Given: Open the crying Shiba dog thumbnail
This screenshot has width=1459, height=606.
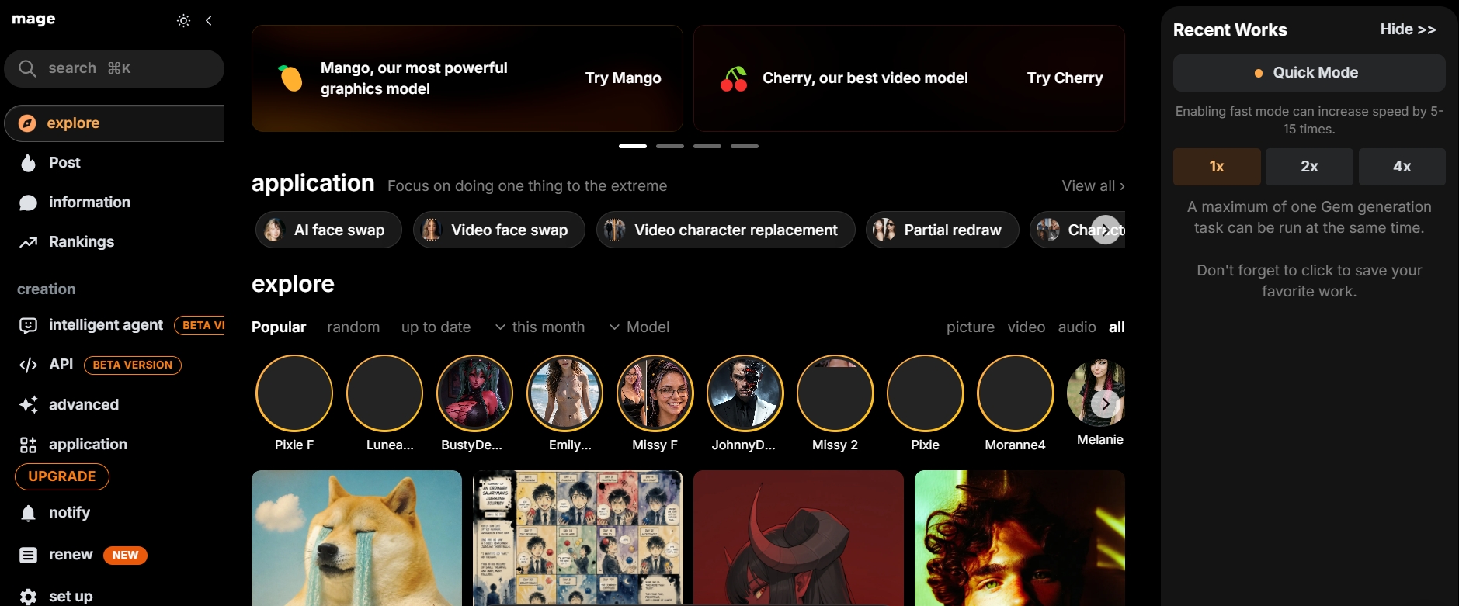Looking at the screenshot, I should pyautogui.click(x=356, y=538).
